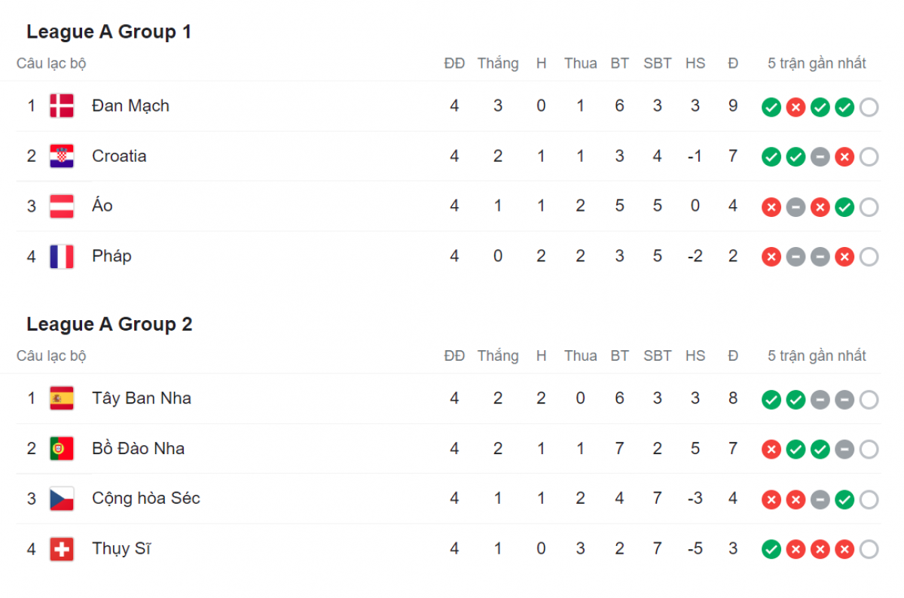Screen dimensions: 904x598
Task: Click the League A Group 1 heading
Action: pyautogui.click(x=109, y=32)
